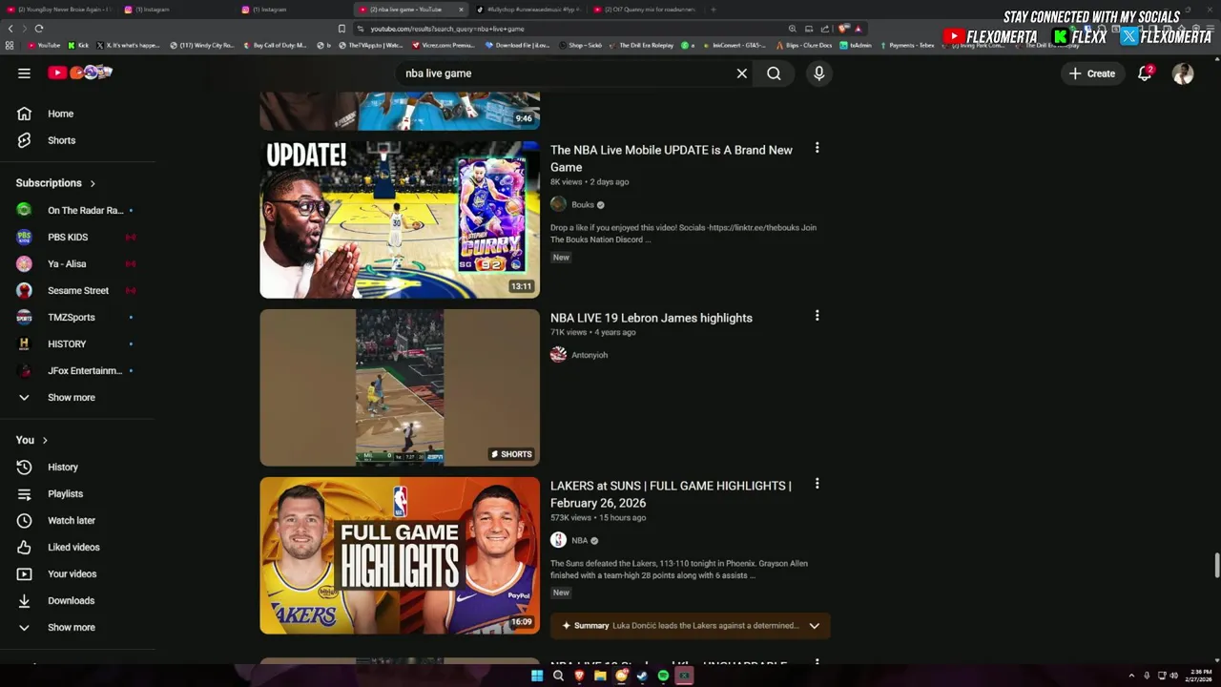
Task: Open Spotify from the taskbar
Action: coord(663,676)
